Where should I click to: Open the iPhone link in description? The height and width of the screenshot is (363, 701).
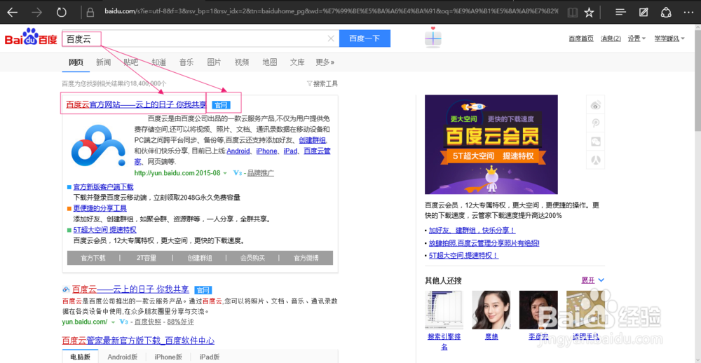[x=266, y=151]
